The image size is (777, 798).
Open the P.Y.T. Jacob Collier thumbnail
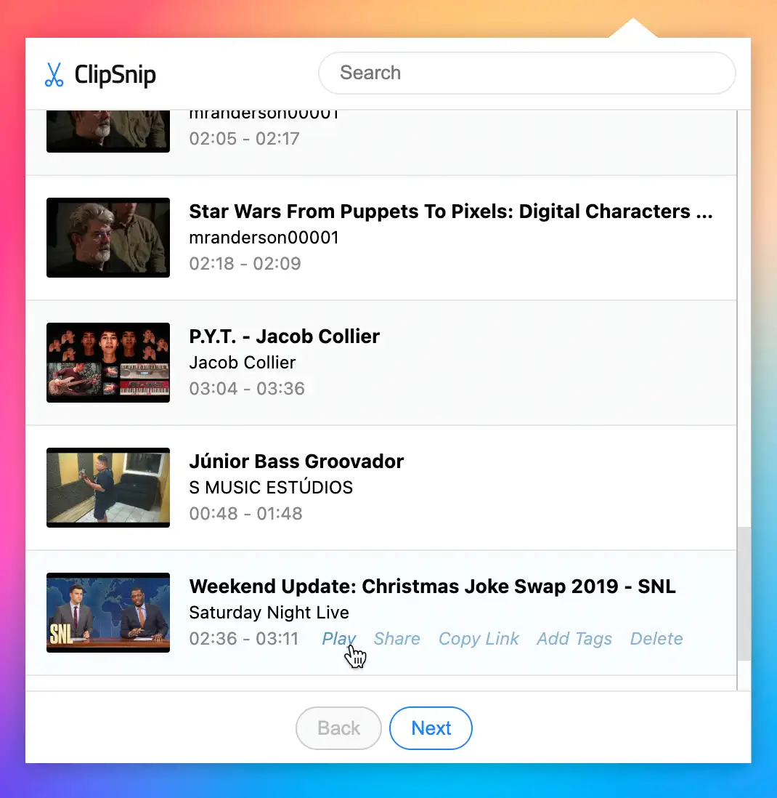pos(107,363)
